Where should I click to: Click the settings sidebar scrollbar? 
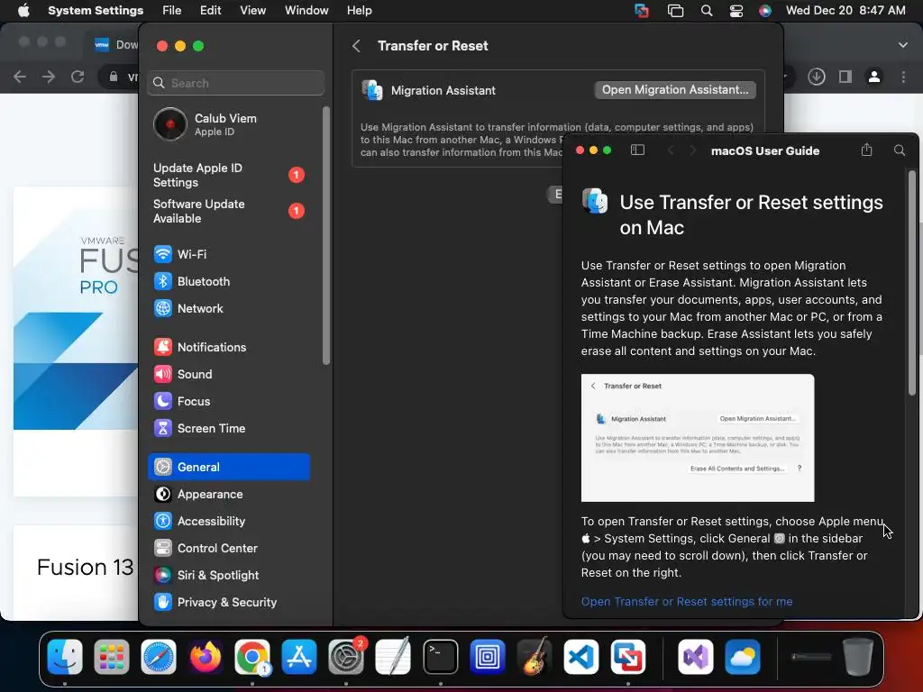coord(326,235)
